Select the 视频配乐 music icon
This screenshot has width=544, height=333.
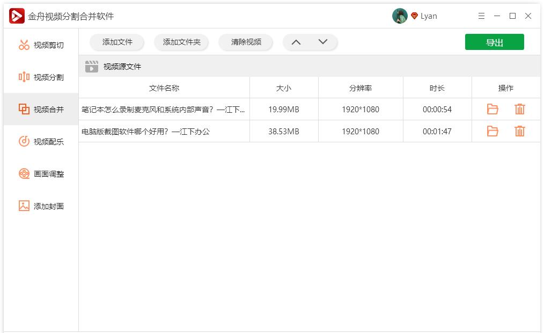click(24, 141)
